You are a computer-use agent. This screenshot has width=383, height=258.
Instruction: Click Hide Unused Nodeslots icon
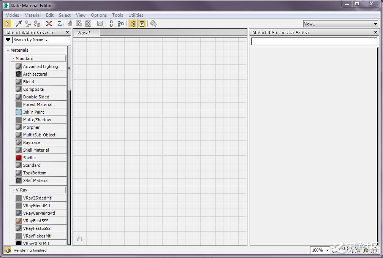[x=70, y=24]
